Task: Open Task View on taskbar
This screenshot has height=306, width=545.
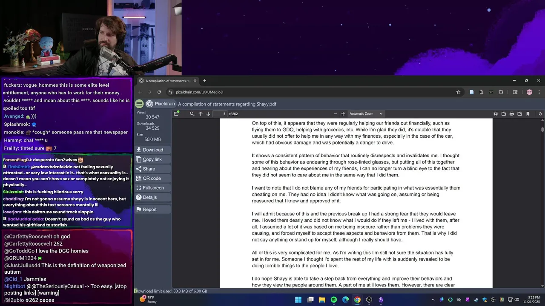Action: click(x=310, y=300)
